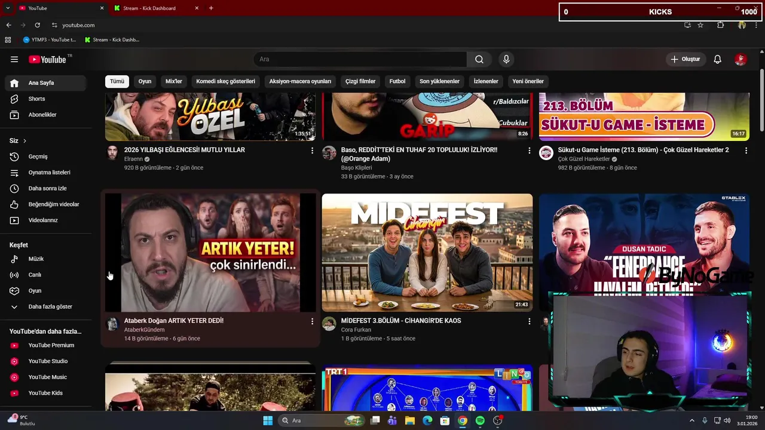Select the Mix'ler filter chip
765x430 pixels.
pos(174,81)
